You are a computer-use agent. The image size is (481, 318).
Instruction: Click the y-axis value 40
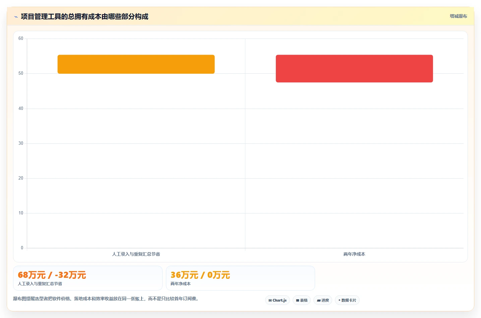tap(21, 108)
